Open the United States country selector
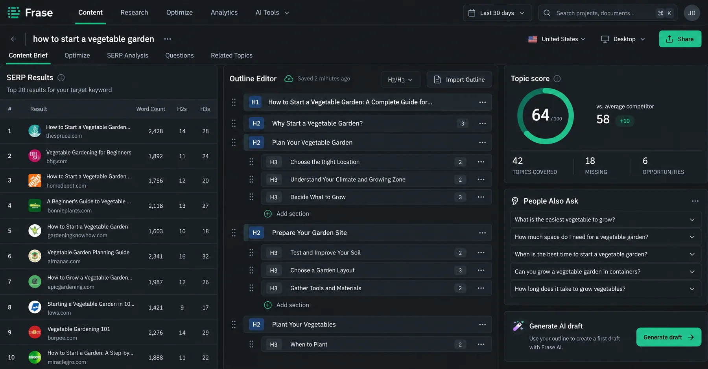708x369 pixels. click(557, 39)
